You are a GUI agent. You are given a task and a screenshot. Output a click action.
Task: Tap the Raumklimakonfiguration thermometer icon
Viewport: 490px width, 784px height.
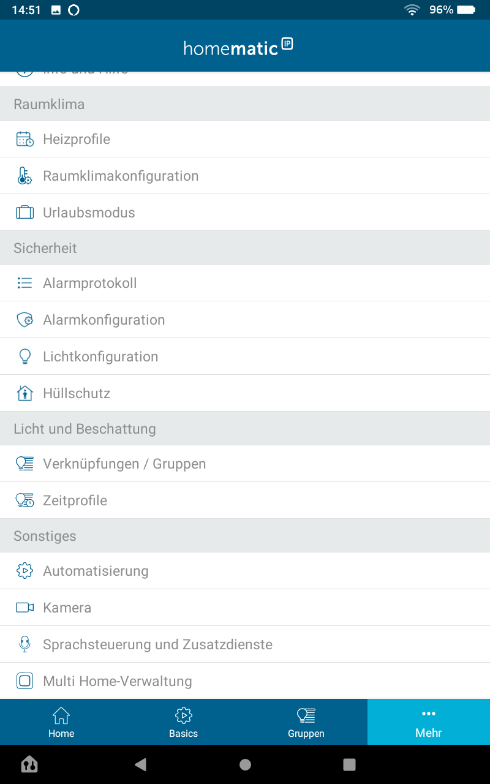pos(24,176)
